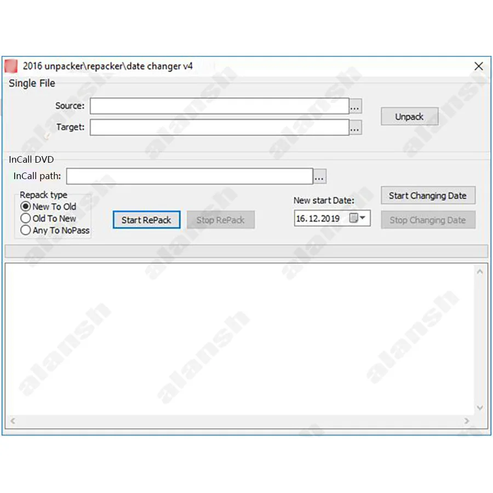Click Start Changing Date button

point(428,195)
